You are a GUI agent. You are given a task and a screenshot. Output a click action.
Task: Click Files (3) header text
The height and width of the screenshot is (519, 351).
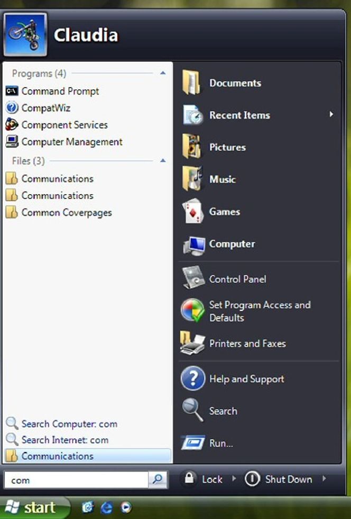pyautogui.click(x=28, y=161)
